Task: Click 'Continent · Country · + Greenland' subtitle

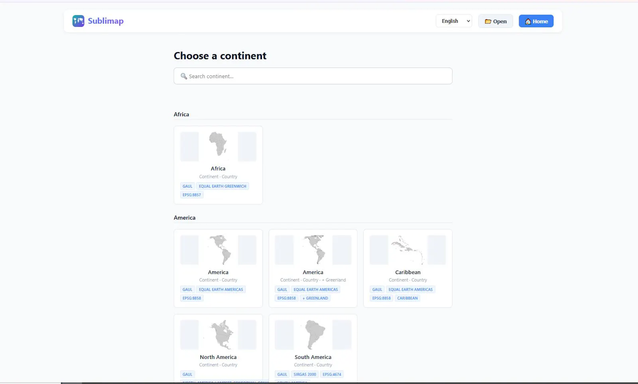Action: pos(313,280)
